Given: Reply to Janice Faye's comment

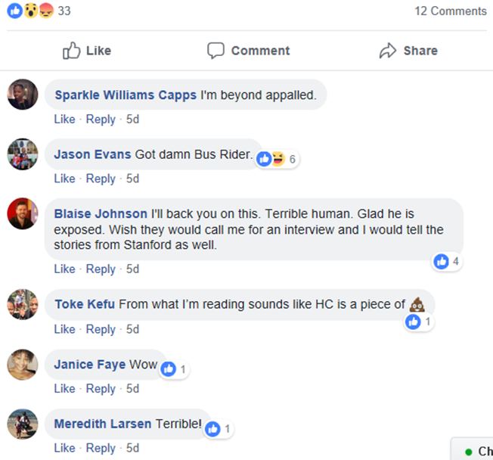Looking at the screenshot, I should click(101, 388).
